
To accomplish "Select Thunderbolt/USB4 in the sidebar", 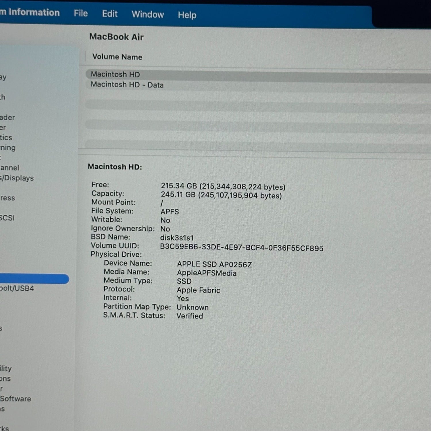I will coord(17,288).
